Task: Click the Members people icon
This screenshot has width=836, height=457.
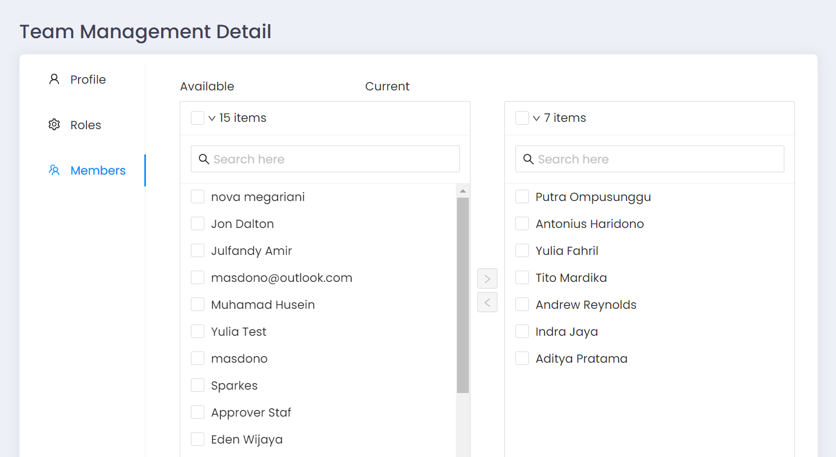Action: tap(54, 170)
